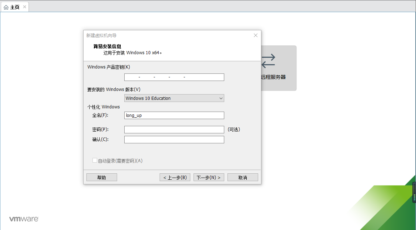This screenshot has width=416, height=230.
Task: Close the 新建虚拟机向导 dialog with X
Action: click(x=255, y=35)
